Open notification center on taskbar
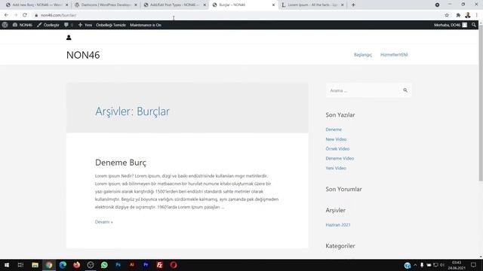 (x=473, y=265)
